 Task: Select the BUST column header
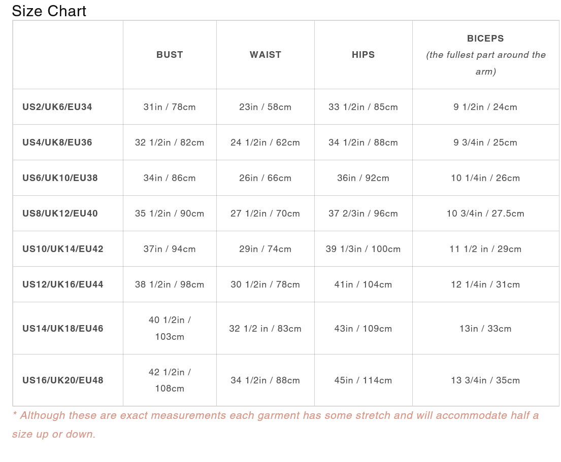(x=170, y=55)
